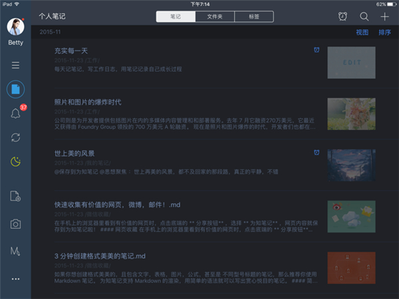Viewport: 399px width, 299px height.
Task: Open the 排序 sort options
Action: point(384,32)
